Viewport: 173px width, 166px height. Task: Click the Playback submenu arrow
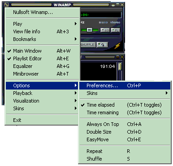click(76, 93)
